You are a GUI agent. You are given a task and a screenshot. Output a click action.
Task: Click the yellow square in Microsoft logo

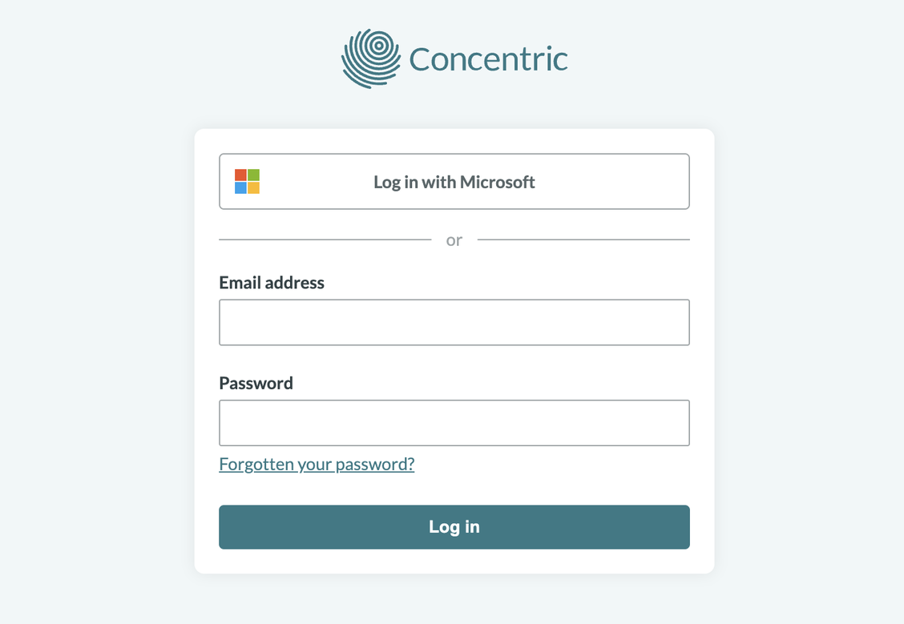coord(253,188)
